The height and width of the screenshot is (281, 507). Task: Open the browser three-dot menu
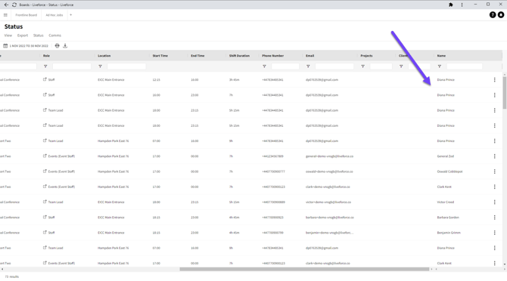(462, 5)
